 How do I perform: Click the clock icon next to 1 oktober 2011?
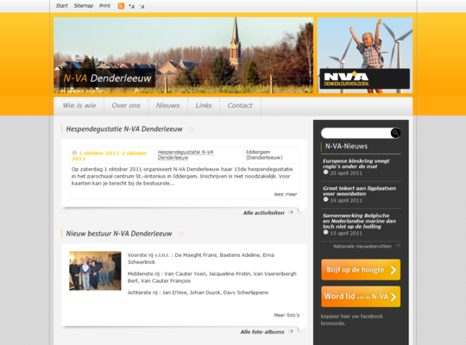74,153
